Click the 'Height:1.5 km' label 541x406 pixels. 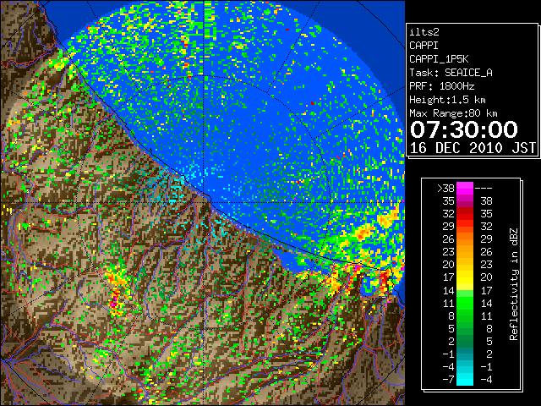coord(447,100)
